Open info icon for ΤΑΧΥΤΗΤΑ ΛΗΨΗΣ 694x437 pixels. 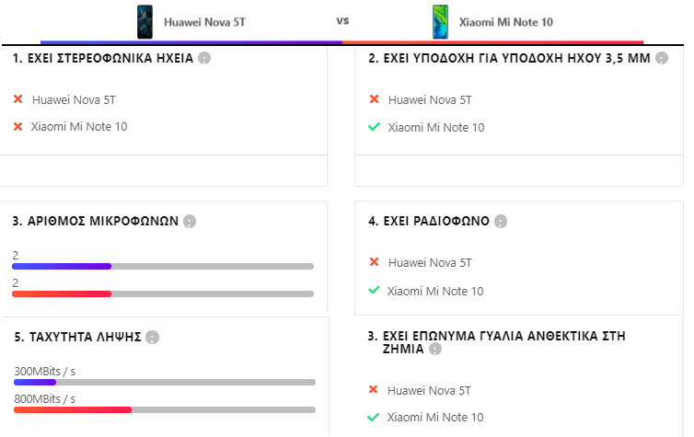pos(152,337)
